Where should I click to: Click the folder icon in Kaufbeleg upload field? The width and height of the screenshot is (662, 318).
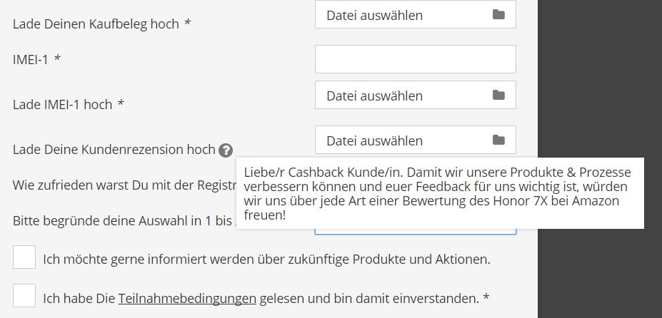[x=498, y=15]
